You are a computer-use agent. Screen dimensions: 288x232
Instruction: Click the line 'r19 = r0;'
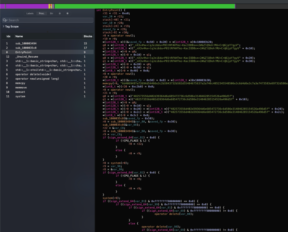pyautogui.click(x=110, y=39)
